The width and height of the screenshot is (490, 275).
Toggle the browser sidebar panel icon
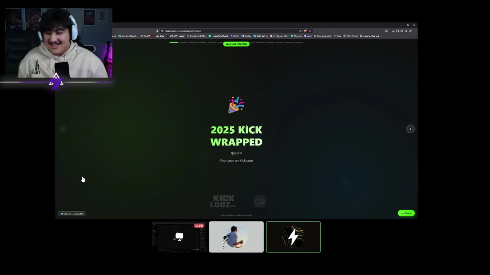point(397,31)
